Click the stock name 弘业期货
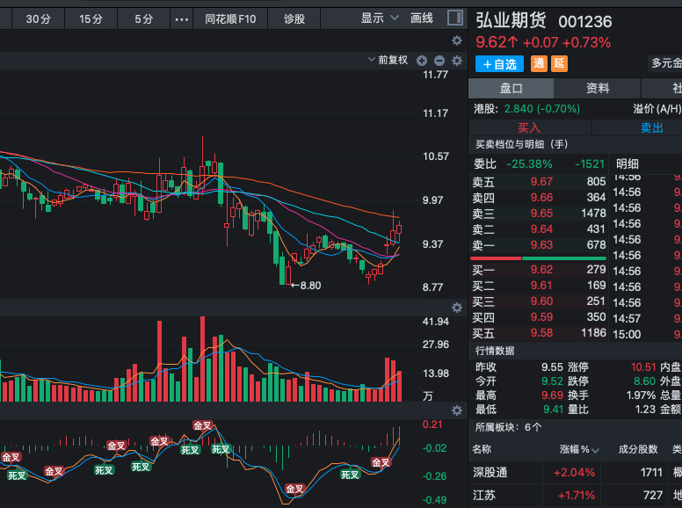 [x=511, y=20]
